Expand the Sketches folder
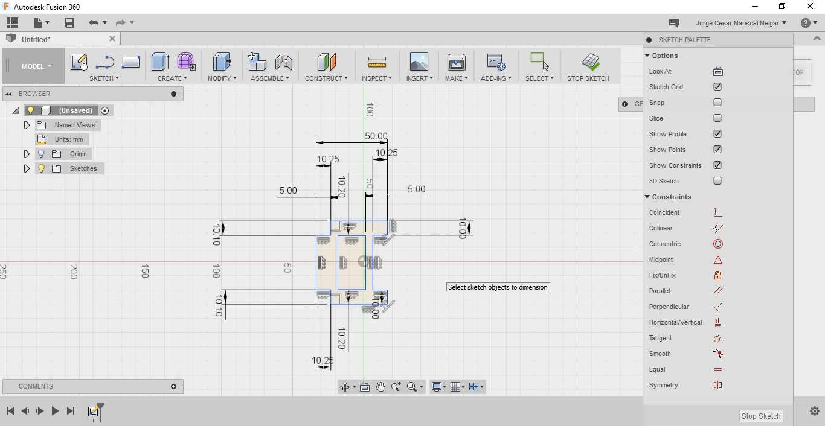This screenshot has width=825, height=426. point(27,168)
